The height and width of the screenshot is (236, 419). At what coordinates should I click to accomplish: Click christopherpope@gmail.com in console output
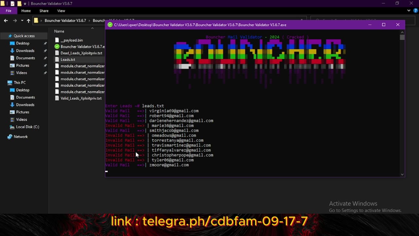pos(182,155)
